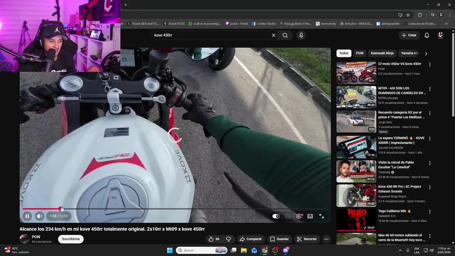Show hidden bookmarks with double chevron
The image size is (455, 256).
[x=446, y=24]
